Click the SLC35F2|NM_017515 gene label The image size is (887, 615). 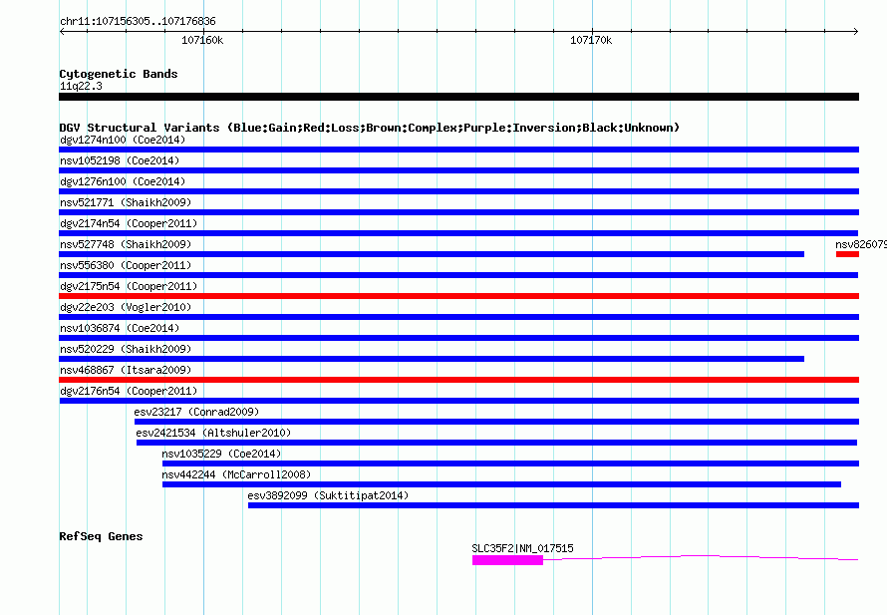point(522,548)
